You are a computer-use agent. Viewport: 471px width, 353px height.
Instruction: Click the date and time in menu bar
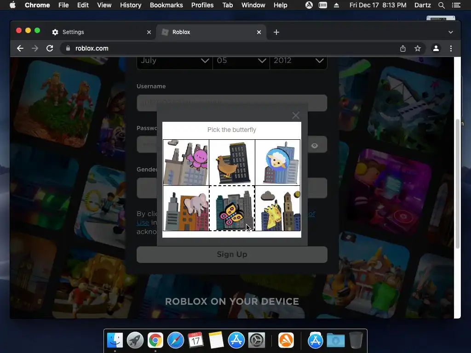click(x=378, y=5)
